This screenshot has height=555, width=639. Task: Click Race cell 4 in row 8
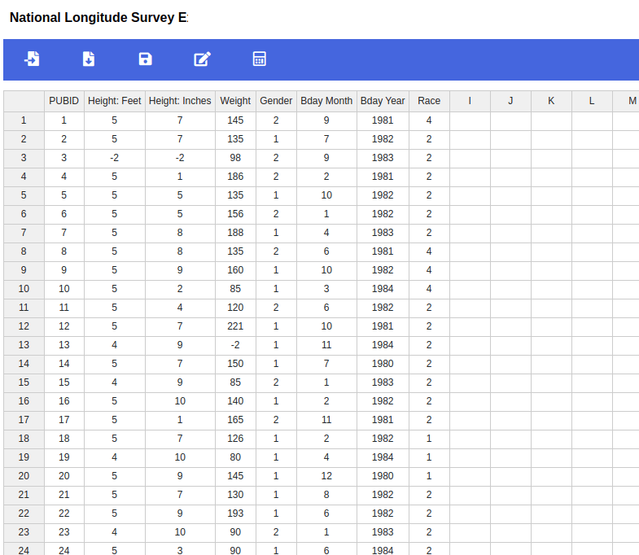429,251
